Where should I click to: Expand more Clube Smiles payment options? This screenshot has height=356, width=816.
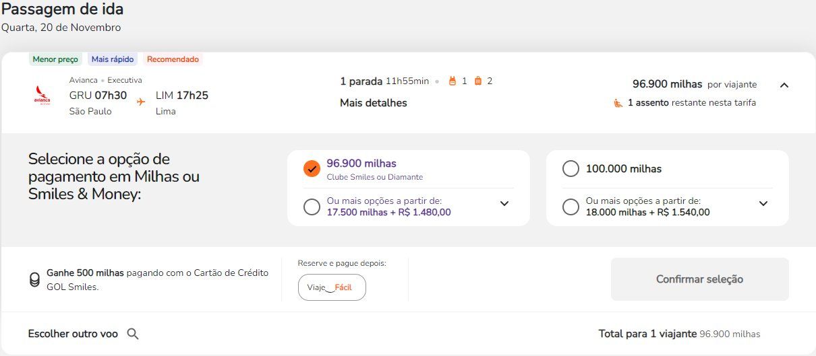pyautogui.click(x=504, y=204)
